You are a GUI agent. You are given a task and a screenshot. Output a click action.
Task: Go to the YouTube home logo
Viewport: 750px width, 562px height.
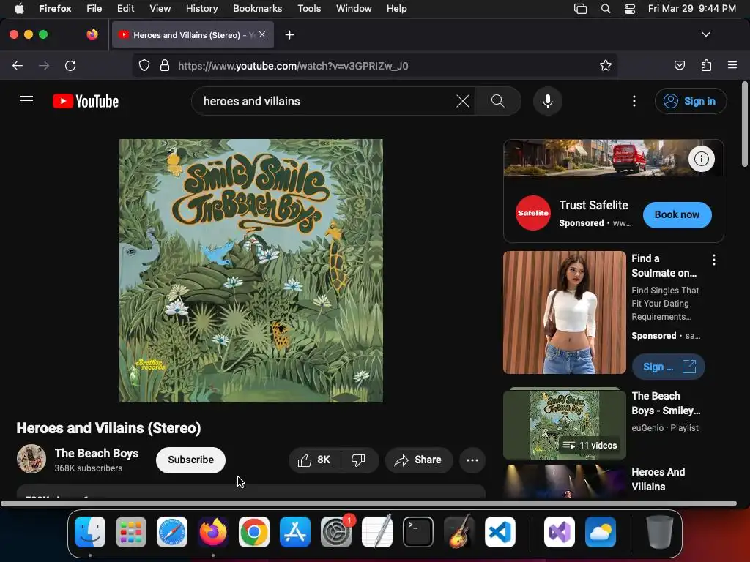point(86,101)
